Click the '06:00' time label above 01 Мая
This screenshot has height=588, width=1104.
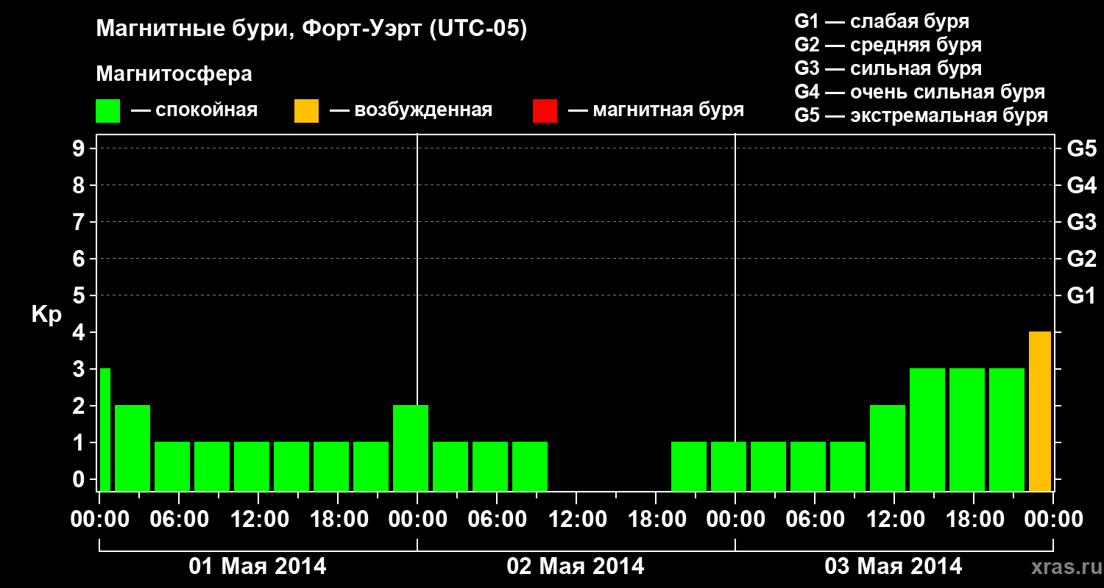pos(181,519)
